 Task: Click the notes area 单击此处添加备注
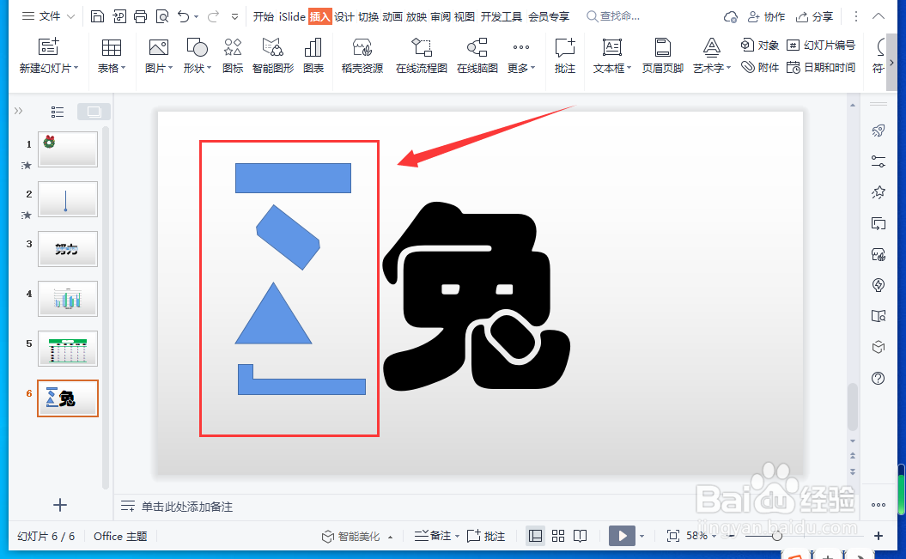(186, 507)
